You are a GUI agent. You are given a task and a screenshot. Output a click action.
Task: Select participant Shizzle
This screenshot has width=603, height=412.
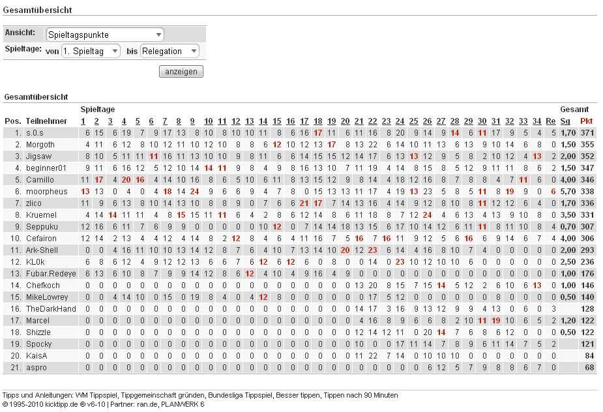tap(38, 332)
